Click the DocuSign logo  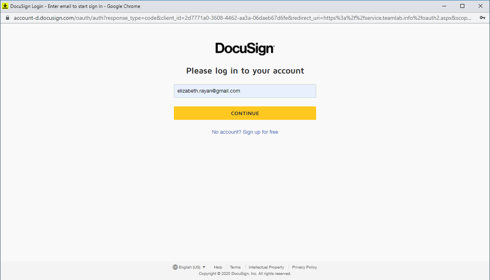tap(245, 49)
